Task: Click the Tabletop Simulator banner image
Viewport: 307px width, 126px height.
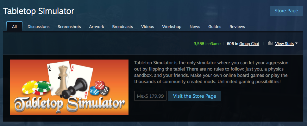Action: [x=69, y=87]
